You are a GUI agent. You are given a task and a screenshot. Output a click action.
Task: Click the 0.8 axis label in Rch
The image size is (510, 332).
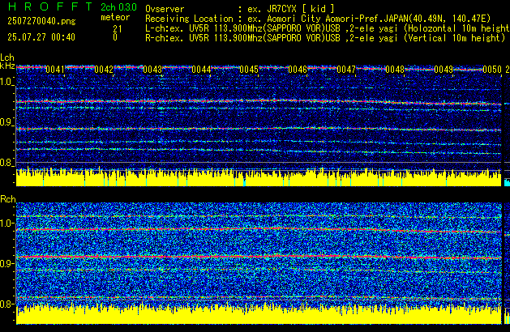point(6,304)
